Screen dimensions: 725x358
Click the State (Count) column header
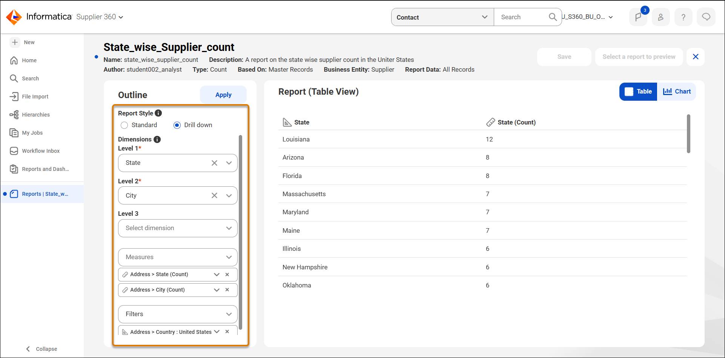516,122
